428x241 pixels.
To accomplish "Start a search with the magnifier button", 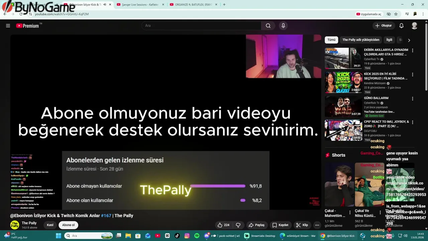I will 268,26.
